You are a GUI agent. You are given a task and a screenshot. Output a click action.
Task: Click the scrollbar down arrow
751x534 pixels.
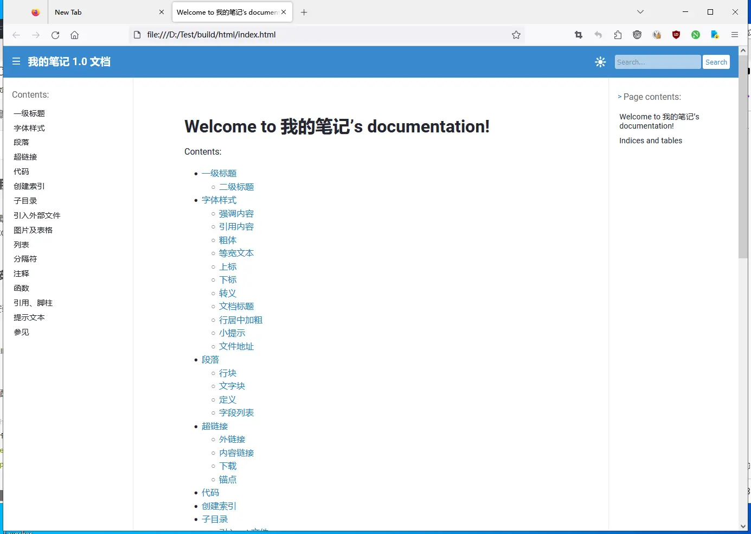[743, 526]
